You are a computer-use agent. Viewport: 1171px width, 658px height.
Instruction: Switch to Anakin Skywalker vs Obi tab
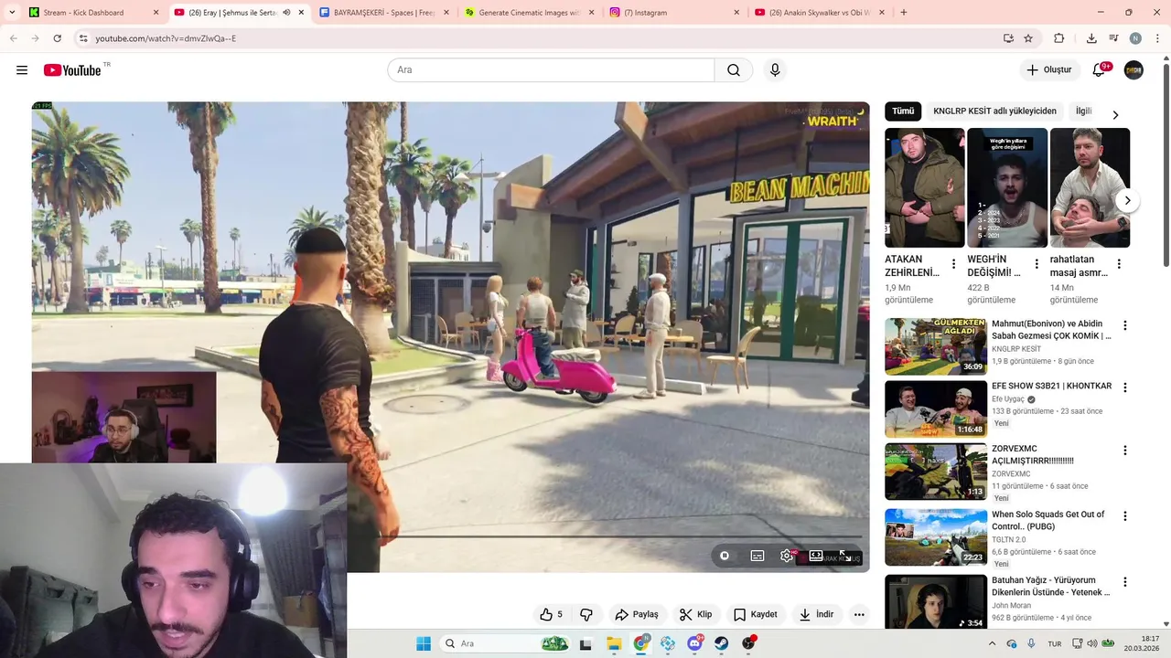tap(821, 13)
